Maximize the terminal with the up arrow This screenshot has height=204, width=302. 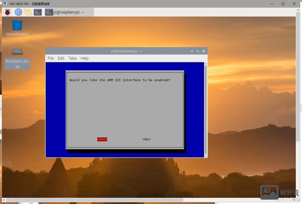pyautogui.click(x=198, y=51)
